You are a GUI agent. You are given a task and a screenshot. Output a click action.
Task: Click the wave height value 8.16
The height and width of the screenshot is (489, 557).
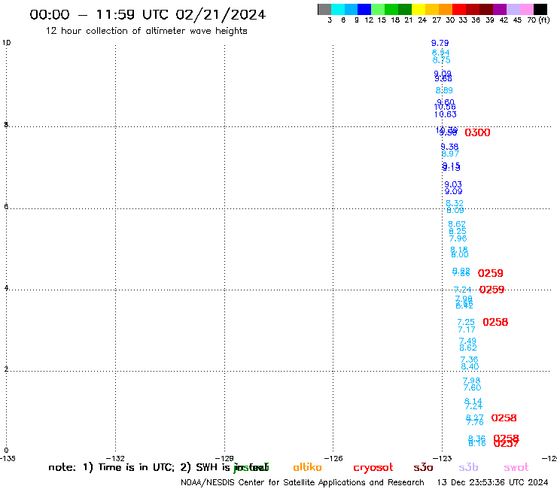(476, 444)
